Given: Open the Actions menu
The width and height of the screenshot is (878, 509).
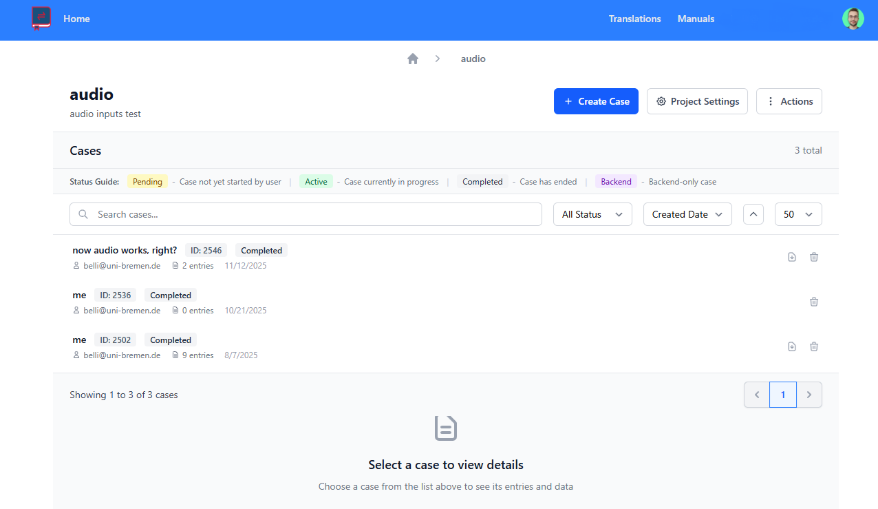Looking at the screenshot, I should [x=789, y=101].
